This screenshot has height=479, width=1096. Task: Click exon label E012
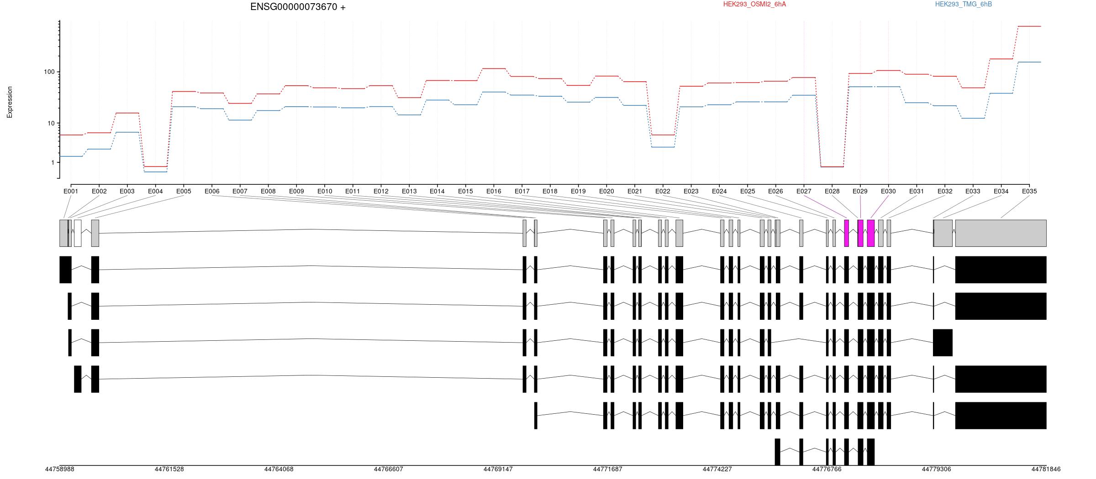click(x=381, y=191)
